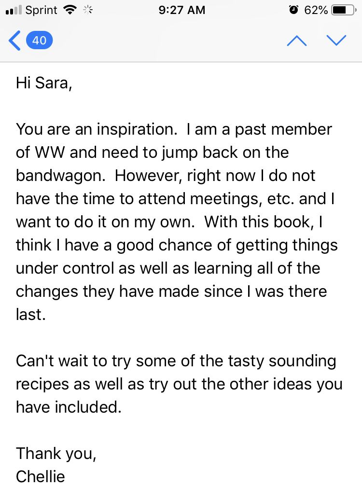Tap the network activity spinner icon
Viewport: 362px width, 500px height.
coord(88,10)
